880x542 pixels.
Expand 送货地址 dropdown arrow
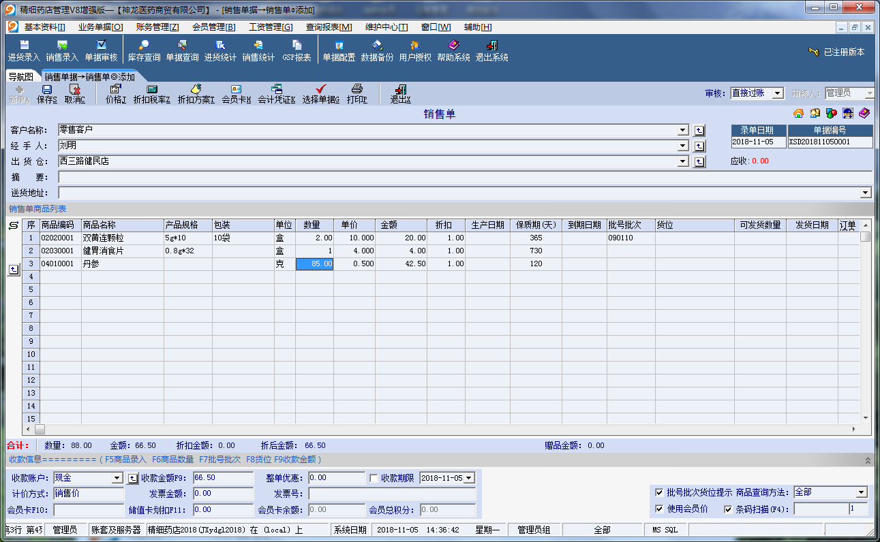[866, 193]
